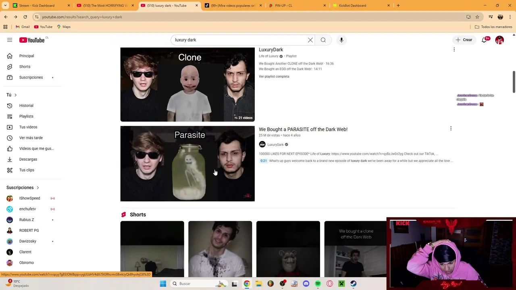This screenshot has width=516, height=290.
Task: Reload the current page
Action: 25,17
